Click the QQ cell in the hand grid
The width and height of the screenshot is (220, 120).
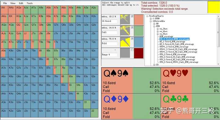(x=19, y=27)
